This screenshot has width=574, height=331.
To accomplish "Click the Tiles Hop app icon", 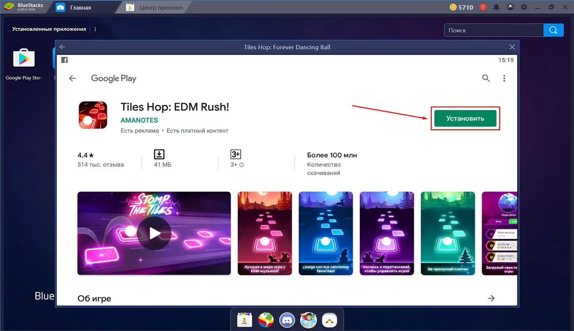I will point(93,115).
